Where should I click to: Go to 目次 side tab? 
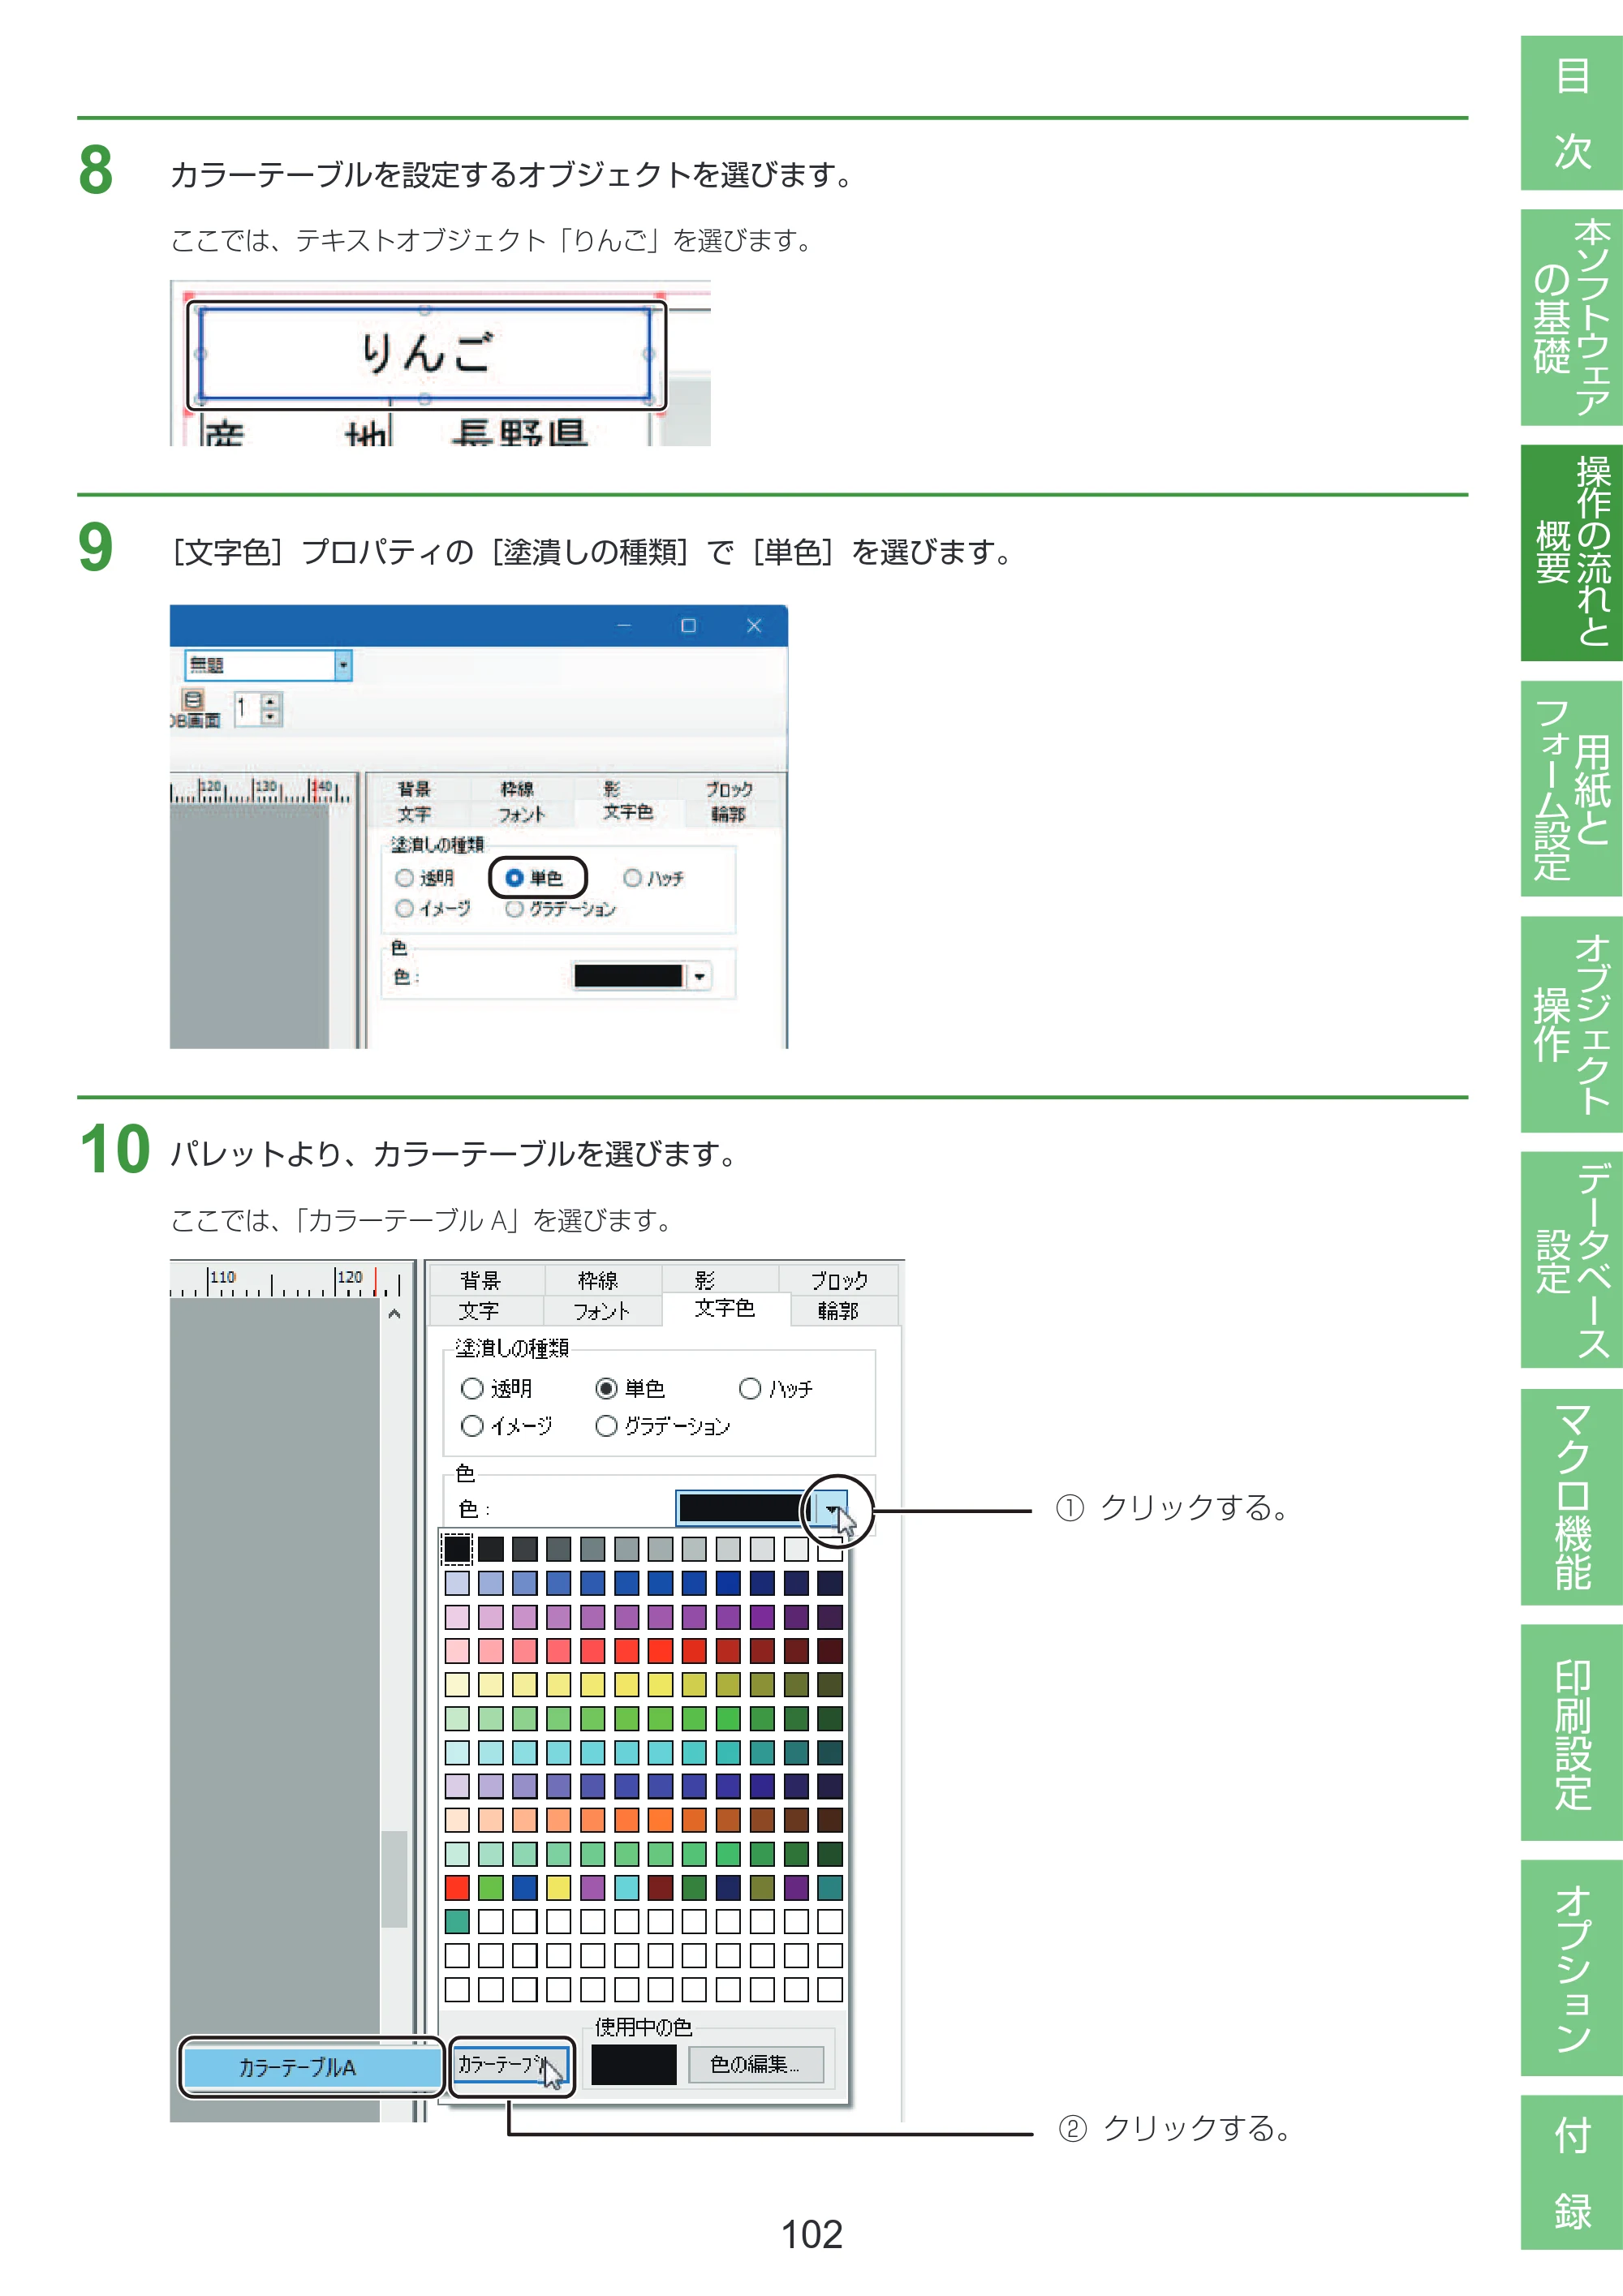pyautogui.click(x=1572, y=113)
